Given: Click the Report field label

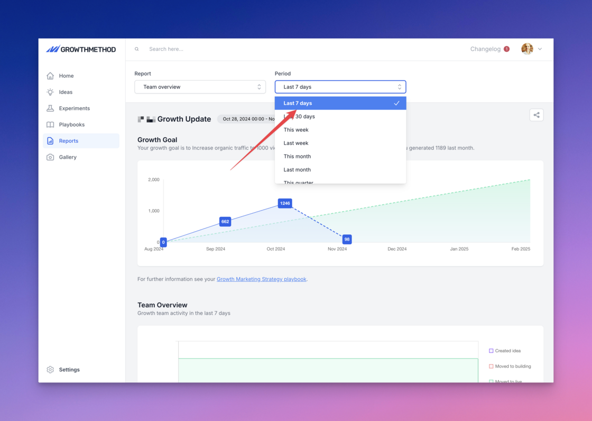Looking at the screenshot, I should [x=143, y=74].
